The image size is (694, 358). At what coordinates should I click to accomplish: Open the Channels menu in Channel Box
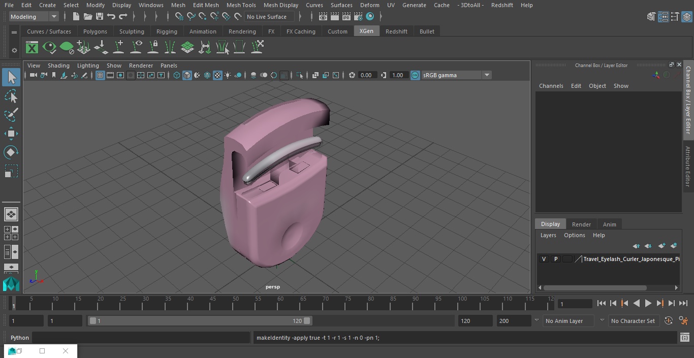[551, 86]
